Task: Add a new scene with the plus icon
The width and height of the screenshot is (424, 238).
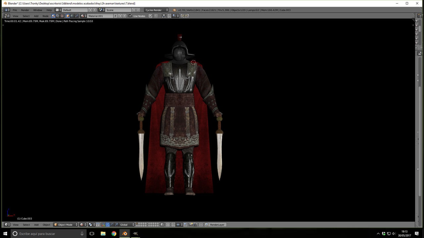Action: coord(134,10)
